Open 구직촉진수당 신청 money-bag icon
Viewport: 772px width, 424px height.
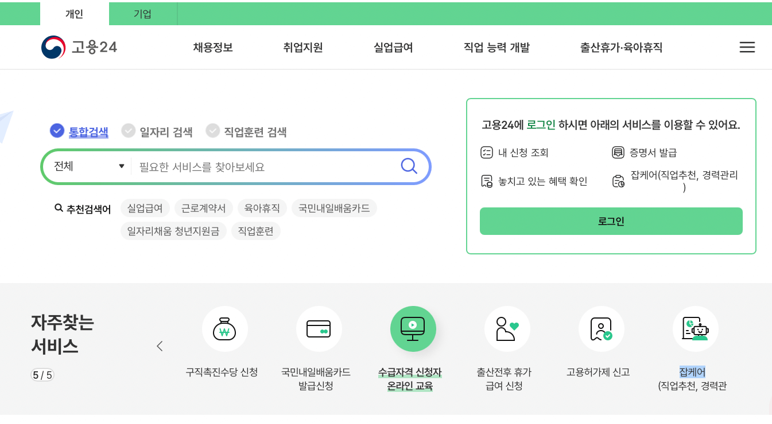pos(225,329)
